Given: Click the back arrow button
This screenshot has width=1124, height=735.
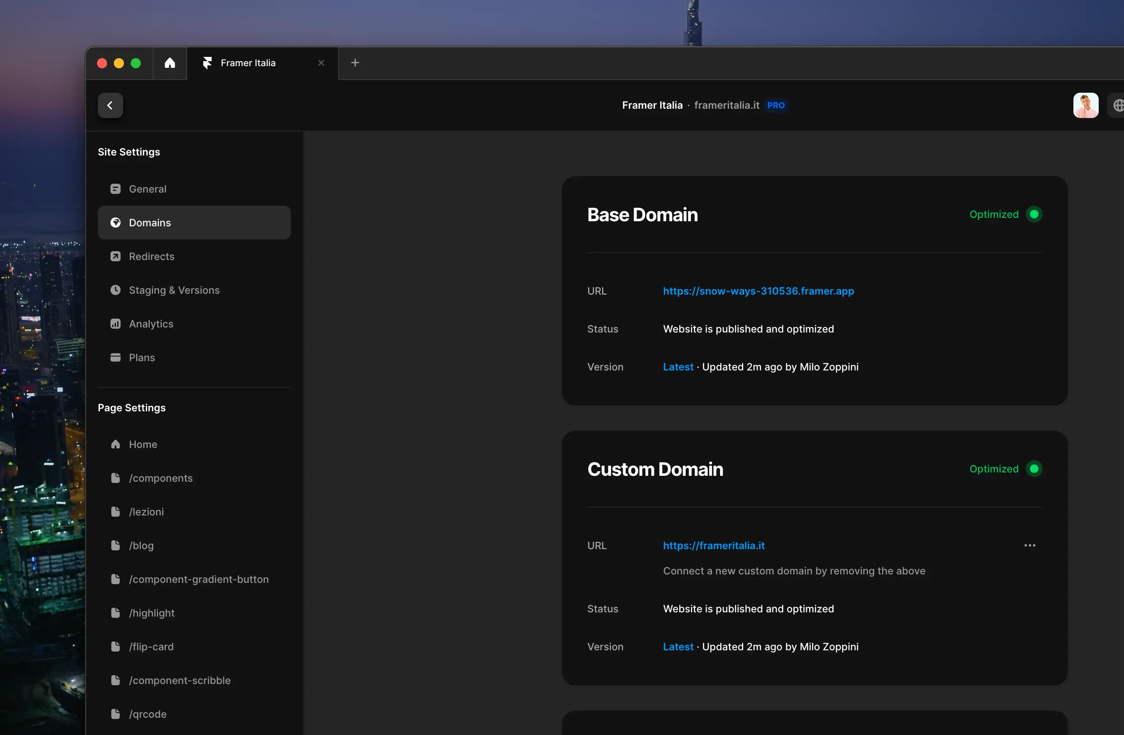Looking at the screenshot, I should (x=110, y=105).
